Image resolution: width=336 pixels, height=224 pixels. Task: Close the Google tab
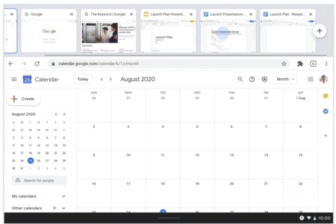tap(72, 14)
